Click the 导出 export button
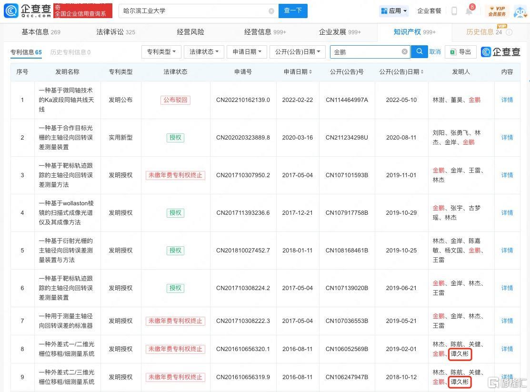The width and height of the screenshot is (530, 392). coord(460,52)
